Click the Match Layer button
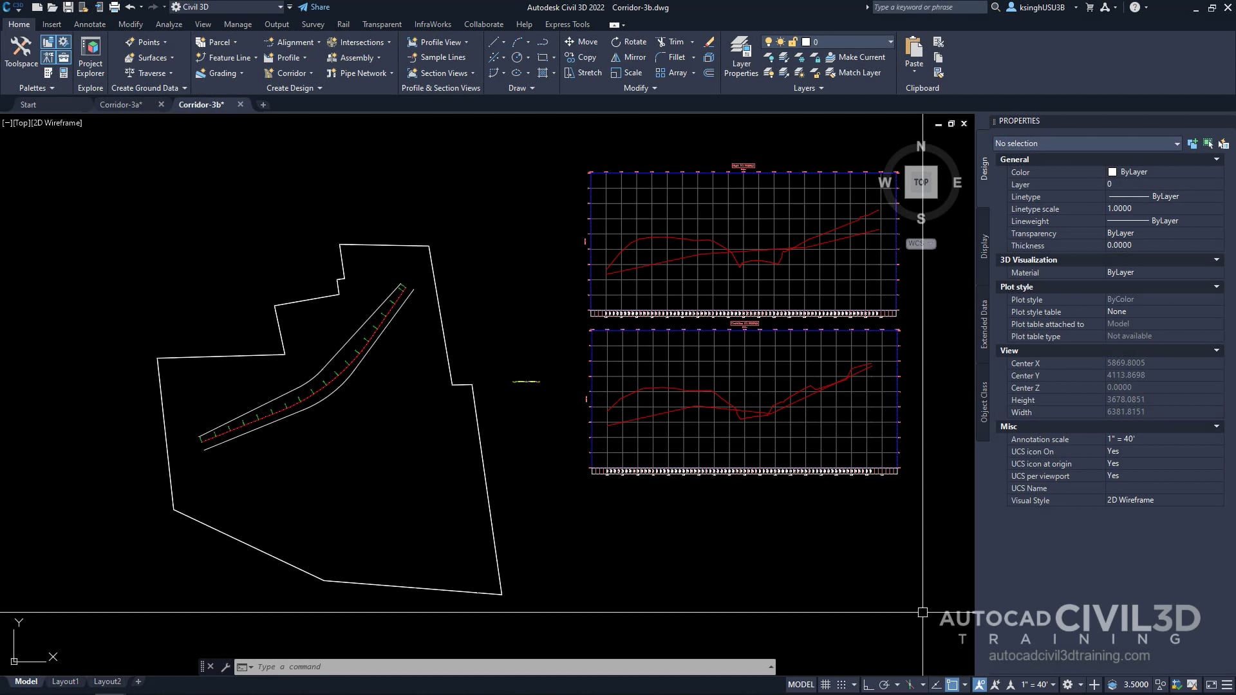1236x695 pixels. 856,72
